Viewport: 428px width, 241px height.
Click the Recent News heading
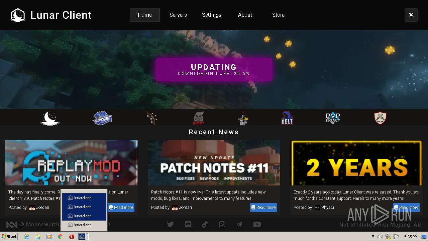click(214, 132)
